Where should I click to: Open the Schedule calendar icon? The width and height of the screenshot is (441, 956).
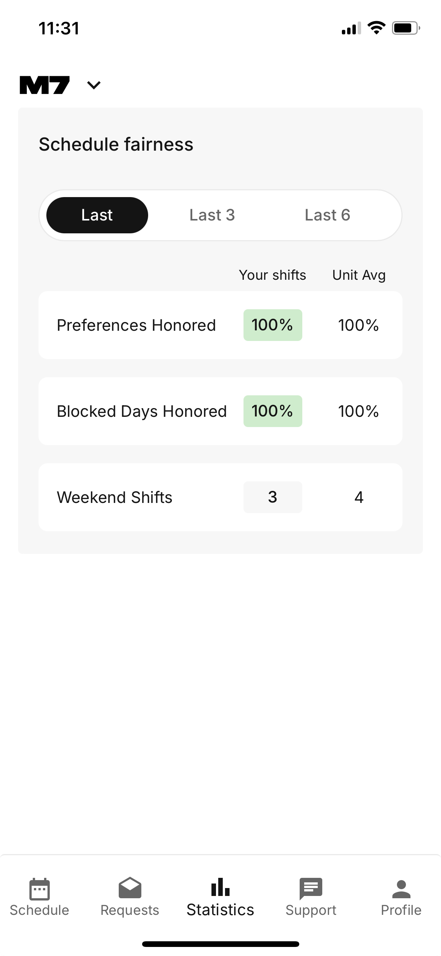39,889
